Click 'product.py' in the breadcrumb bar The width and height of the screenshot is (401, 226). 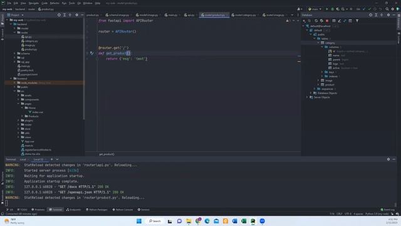(x=46, y=9)
